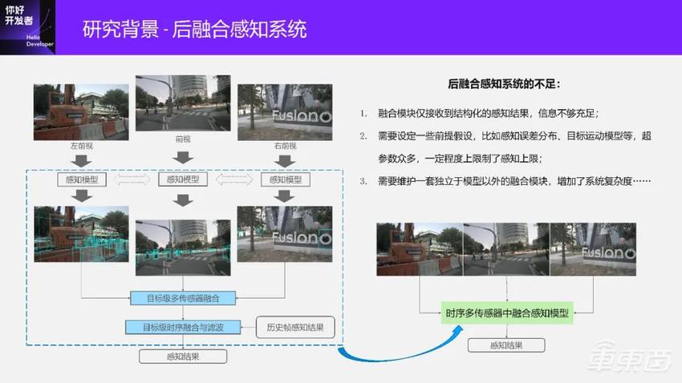This screenshot has width=682, height=383.
Task: Click the heading 后融合感知系统的不足
Action: tap(504, 84)
